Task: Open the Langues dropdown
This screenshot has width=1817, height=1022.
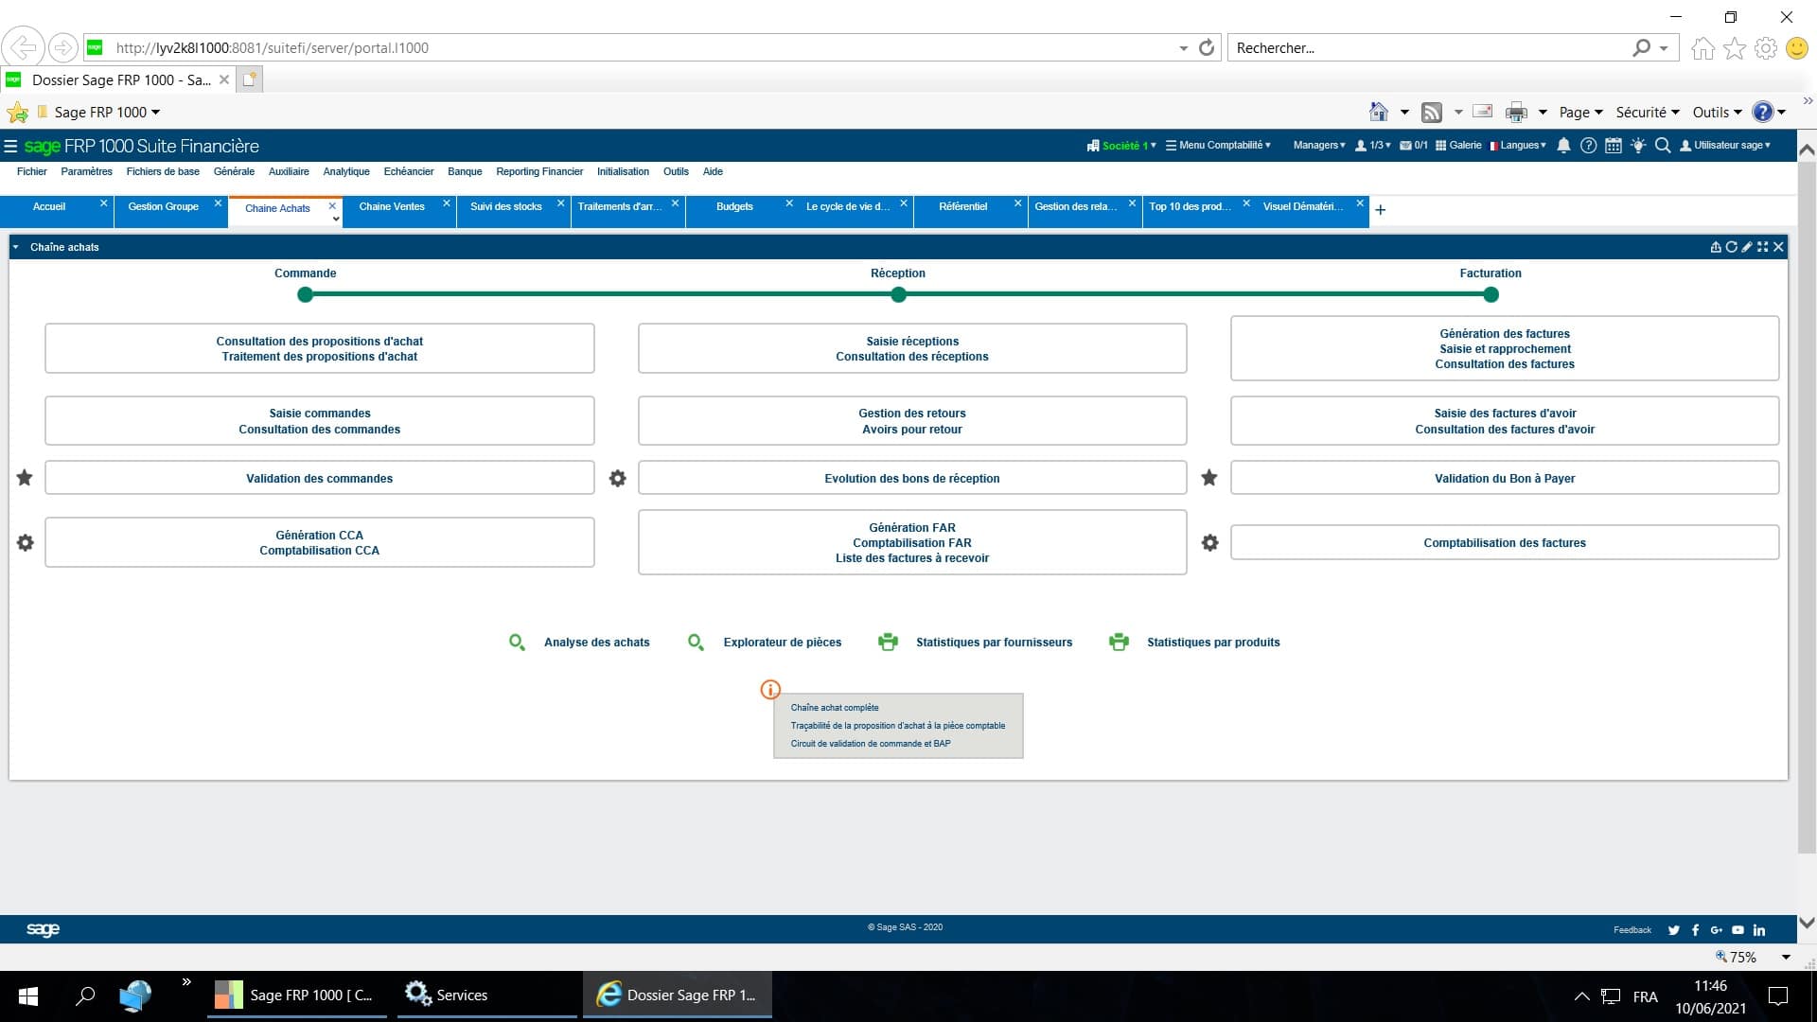Action: click(1518, 146)
